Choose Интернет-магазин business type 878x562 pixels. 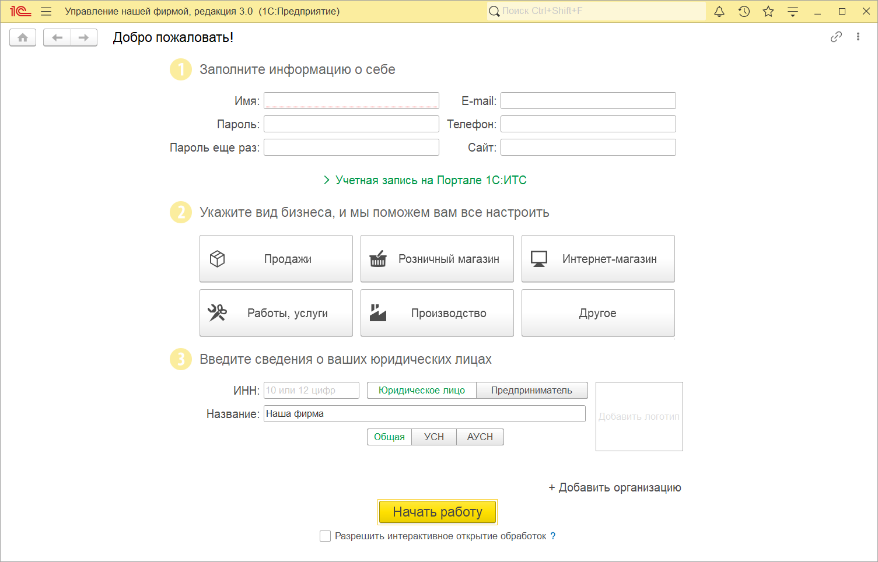598,259
